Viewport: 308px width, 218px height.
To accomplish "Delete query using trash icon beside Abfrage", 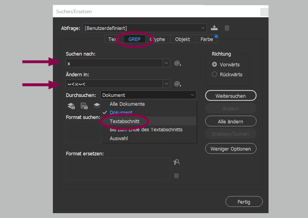I will (227, 28).
